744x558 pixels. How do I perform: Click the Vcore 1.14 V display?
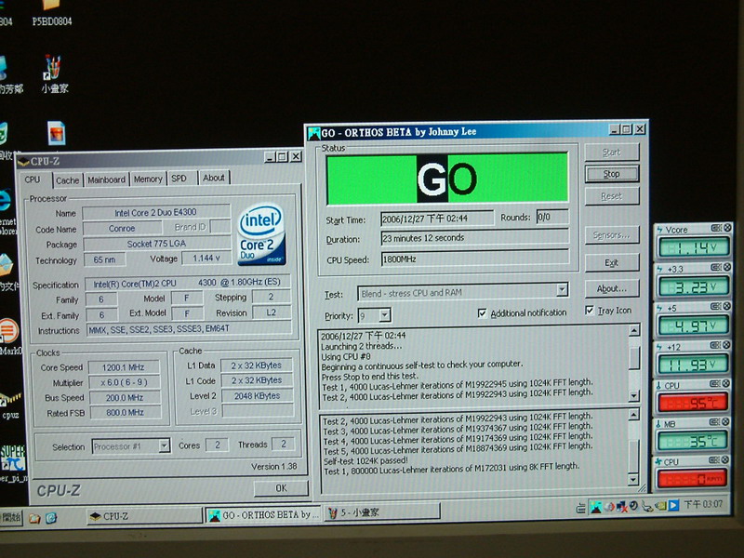coord(693,247)
